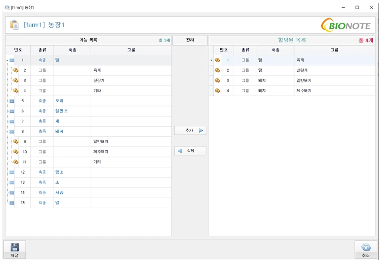Click the 번호 header in assigned list
This screenshot has height=263, width=382.
point(223,50)
